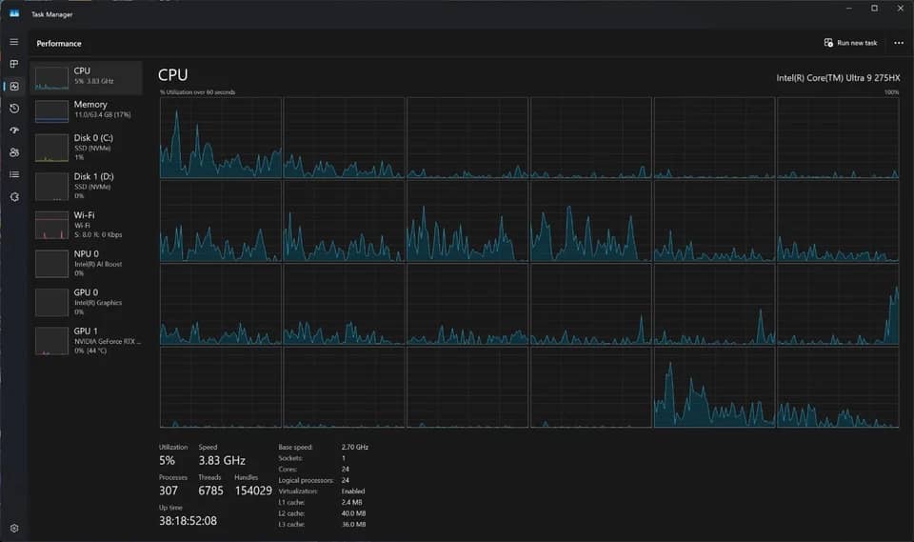Select GPU 1 NVIDIA GeForce item
Screen dimensions: 914x542
point(87,341)
